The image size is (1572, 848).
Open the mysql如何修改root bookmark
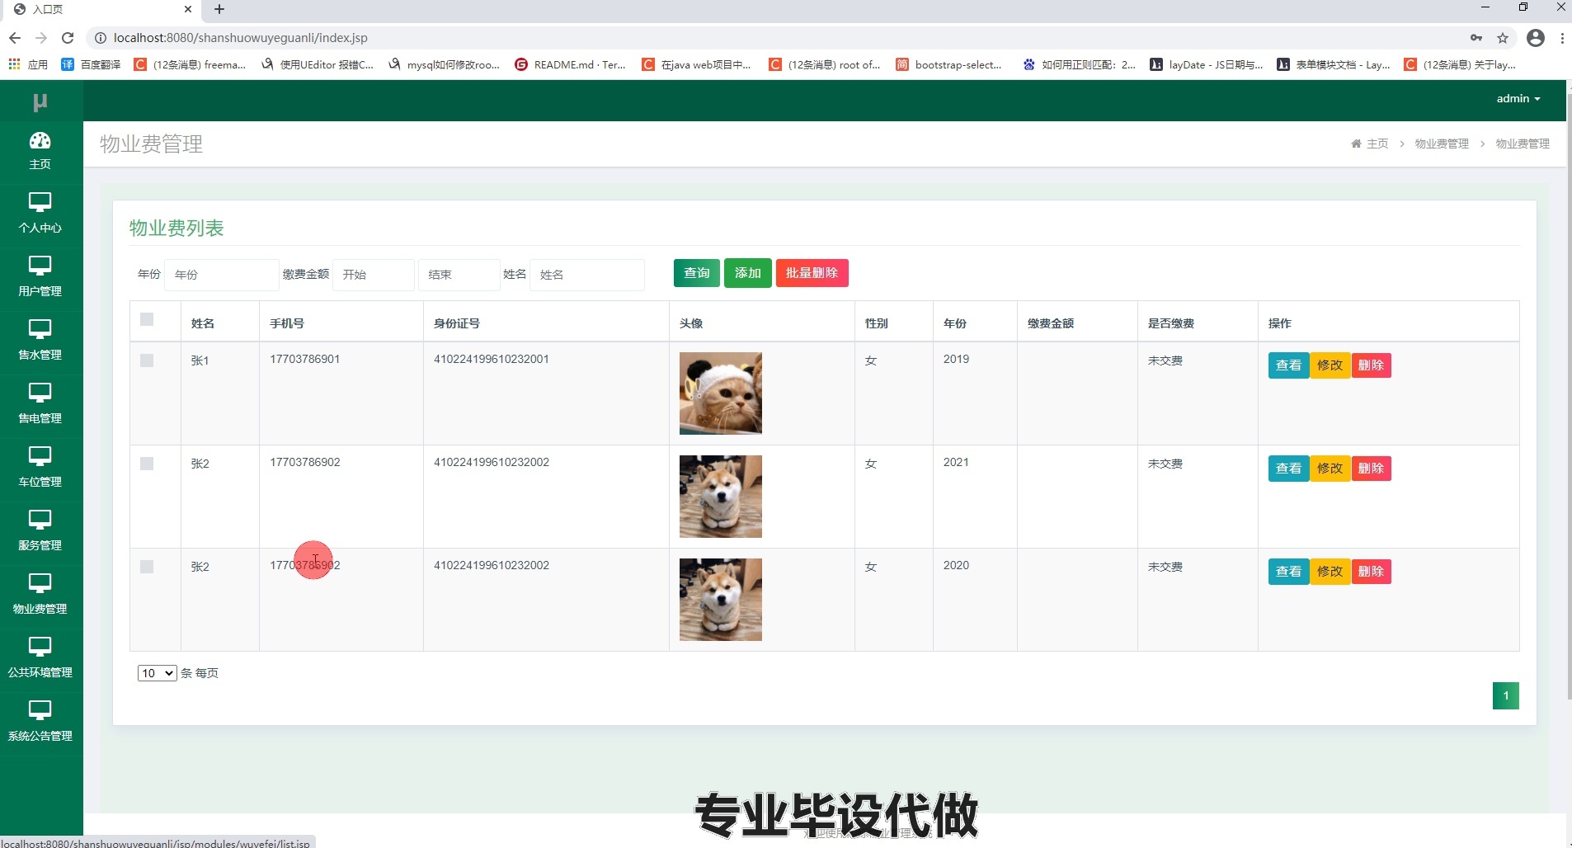444,64
